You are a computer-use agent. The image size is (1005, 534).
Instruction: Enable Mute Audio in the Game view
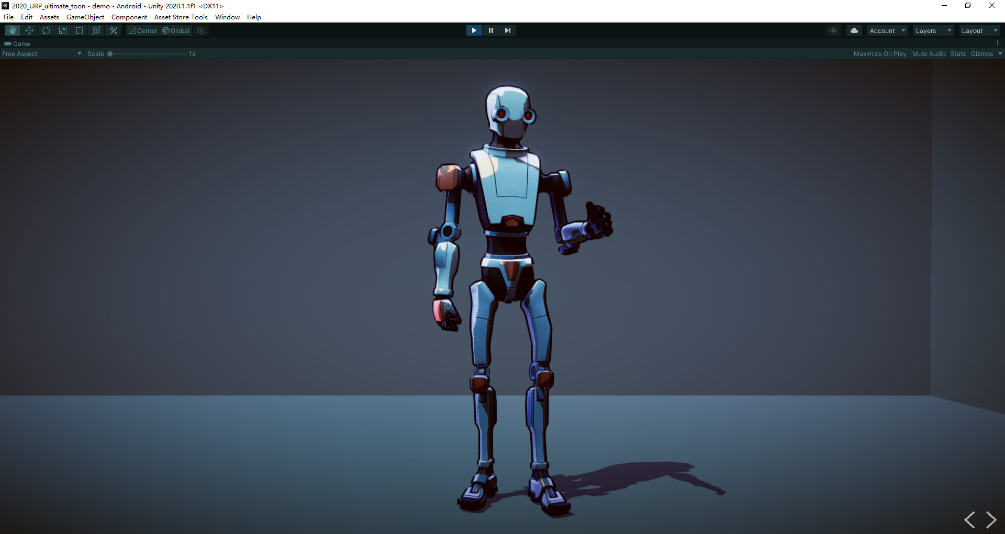(x=929, y=53)
